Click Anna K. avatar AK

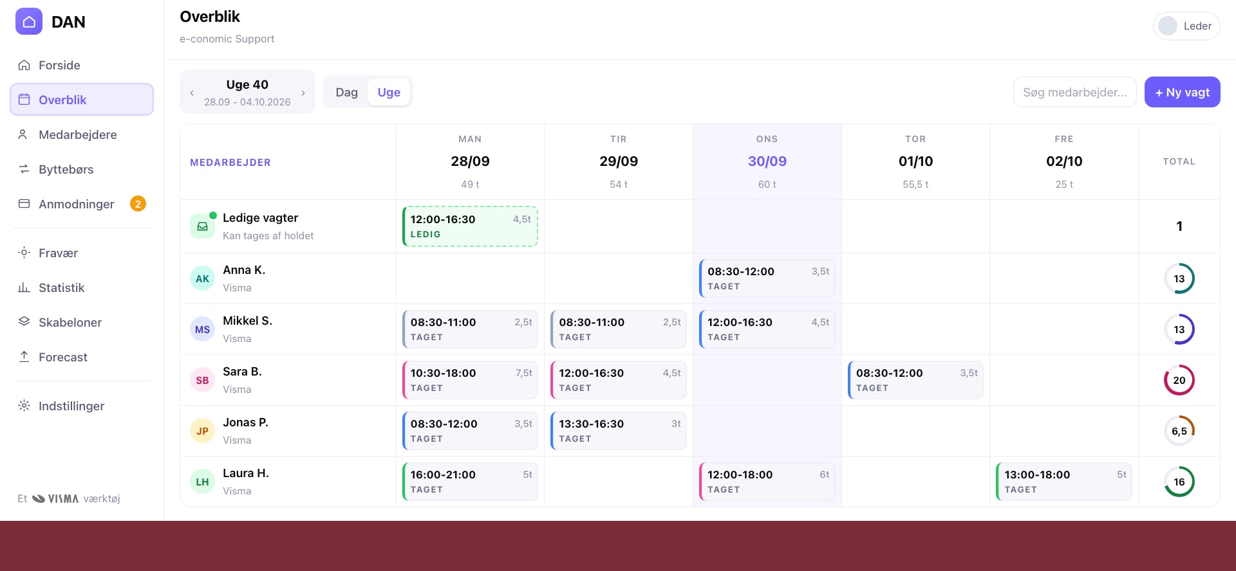point(202,278)
